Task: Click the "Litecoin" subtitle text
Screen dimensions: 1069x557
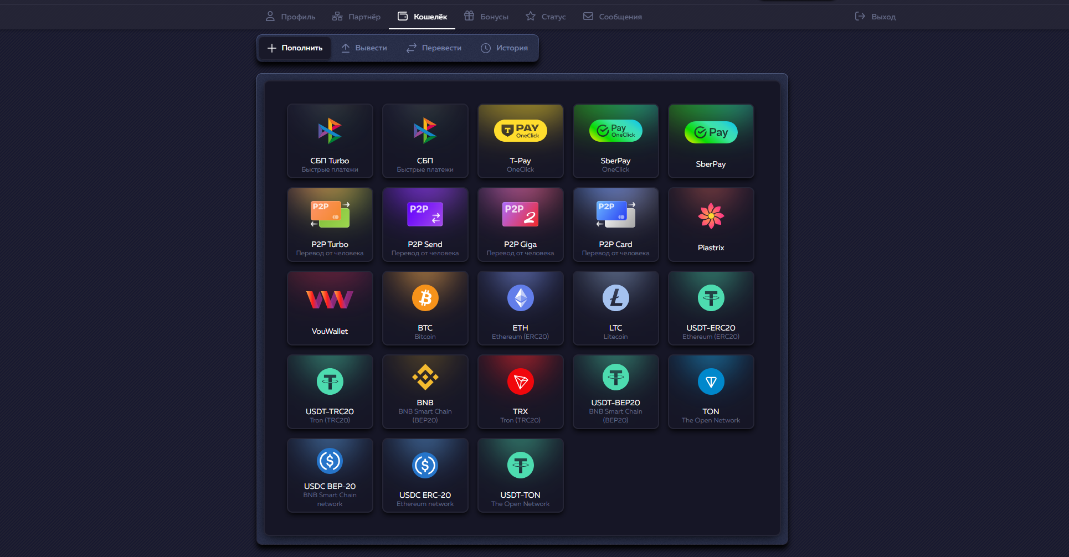Action: tap(616, 337)
